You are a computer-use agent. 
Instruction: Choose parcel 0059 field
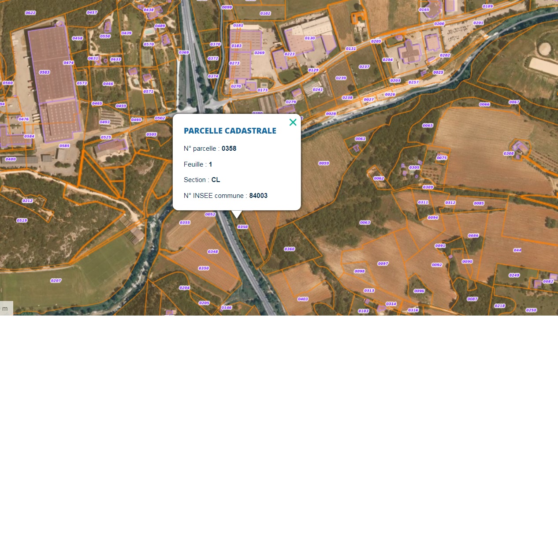[324, 163]
